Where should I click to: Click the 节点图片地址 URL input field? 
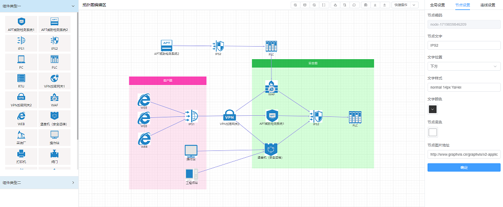464,155
